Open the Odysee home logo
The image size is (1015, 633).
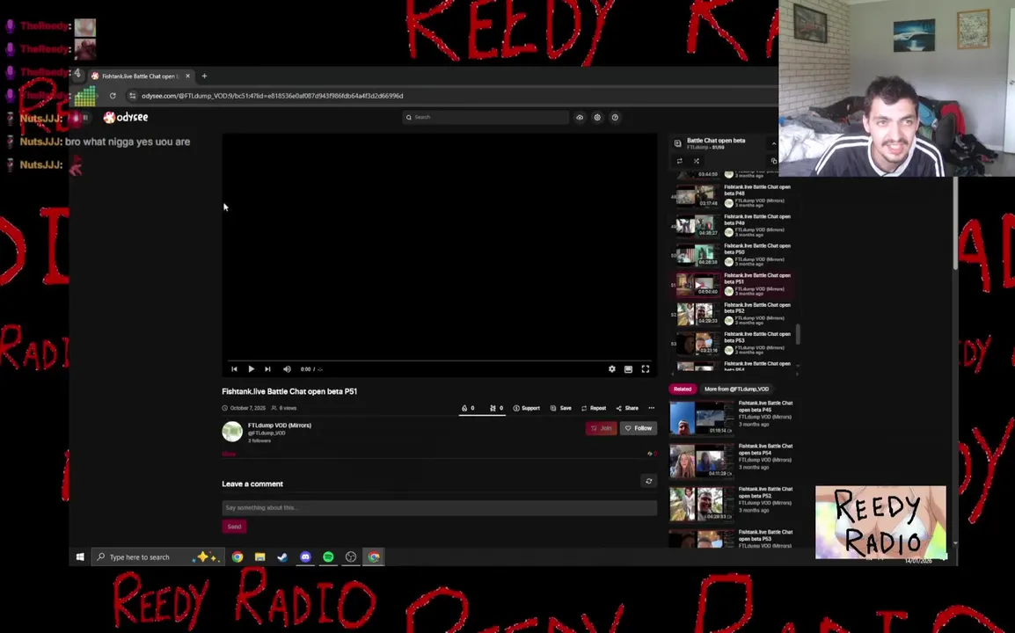(127, 117)
